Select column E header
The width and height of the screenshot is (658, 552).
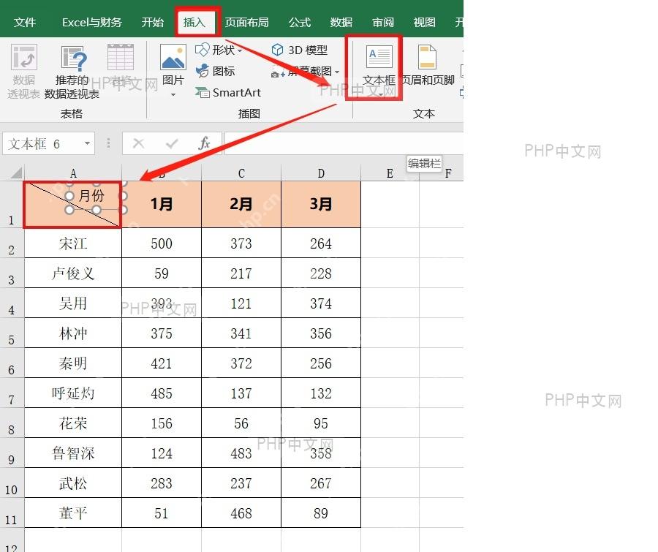[x=390, y=173]
